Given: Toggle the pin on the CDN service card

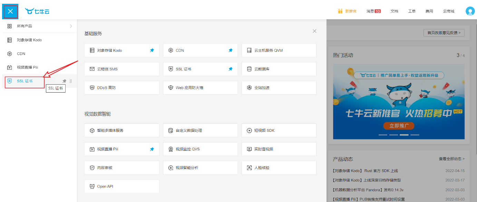Looking at the screenshot, I should click(231, 50).
